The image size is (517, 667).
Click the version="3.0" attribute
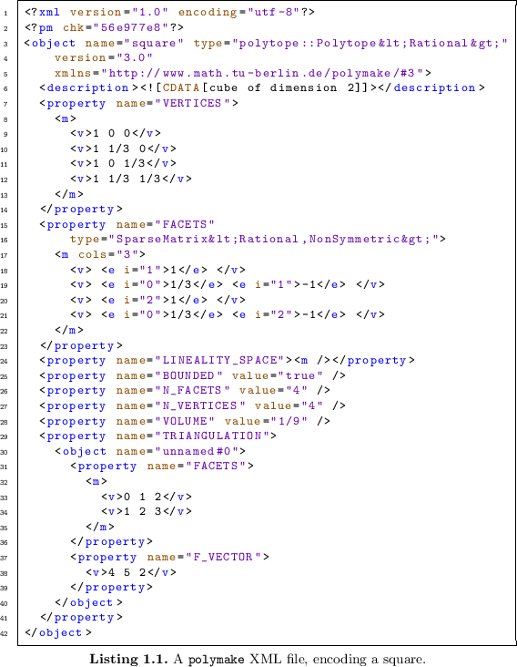pyautogui.click(x=103, y=57)
